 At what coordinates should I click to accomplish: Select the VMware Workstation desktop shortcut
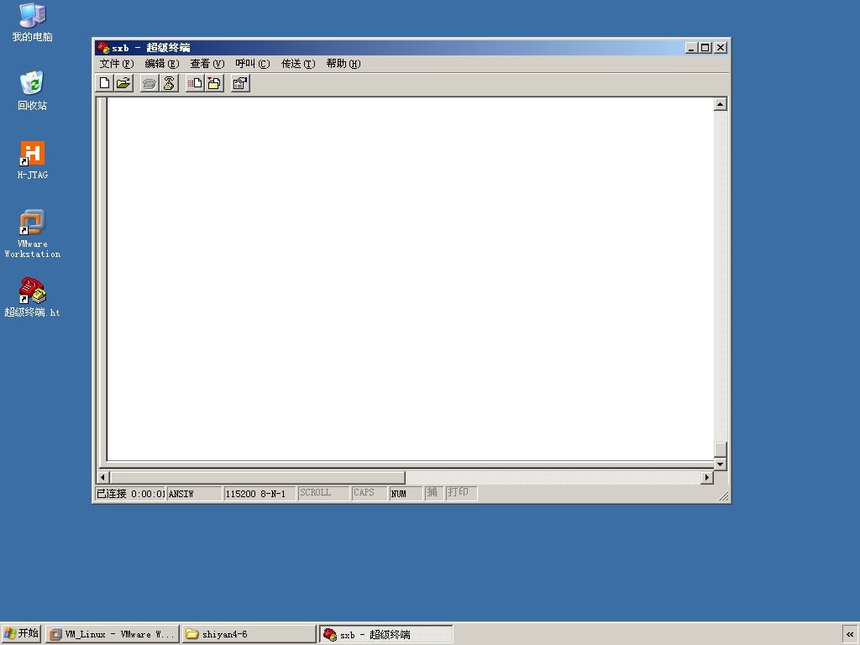pos(33,233)
